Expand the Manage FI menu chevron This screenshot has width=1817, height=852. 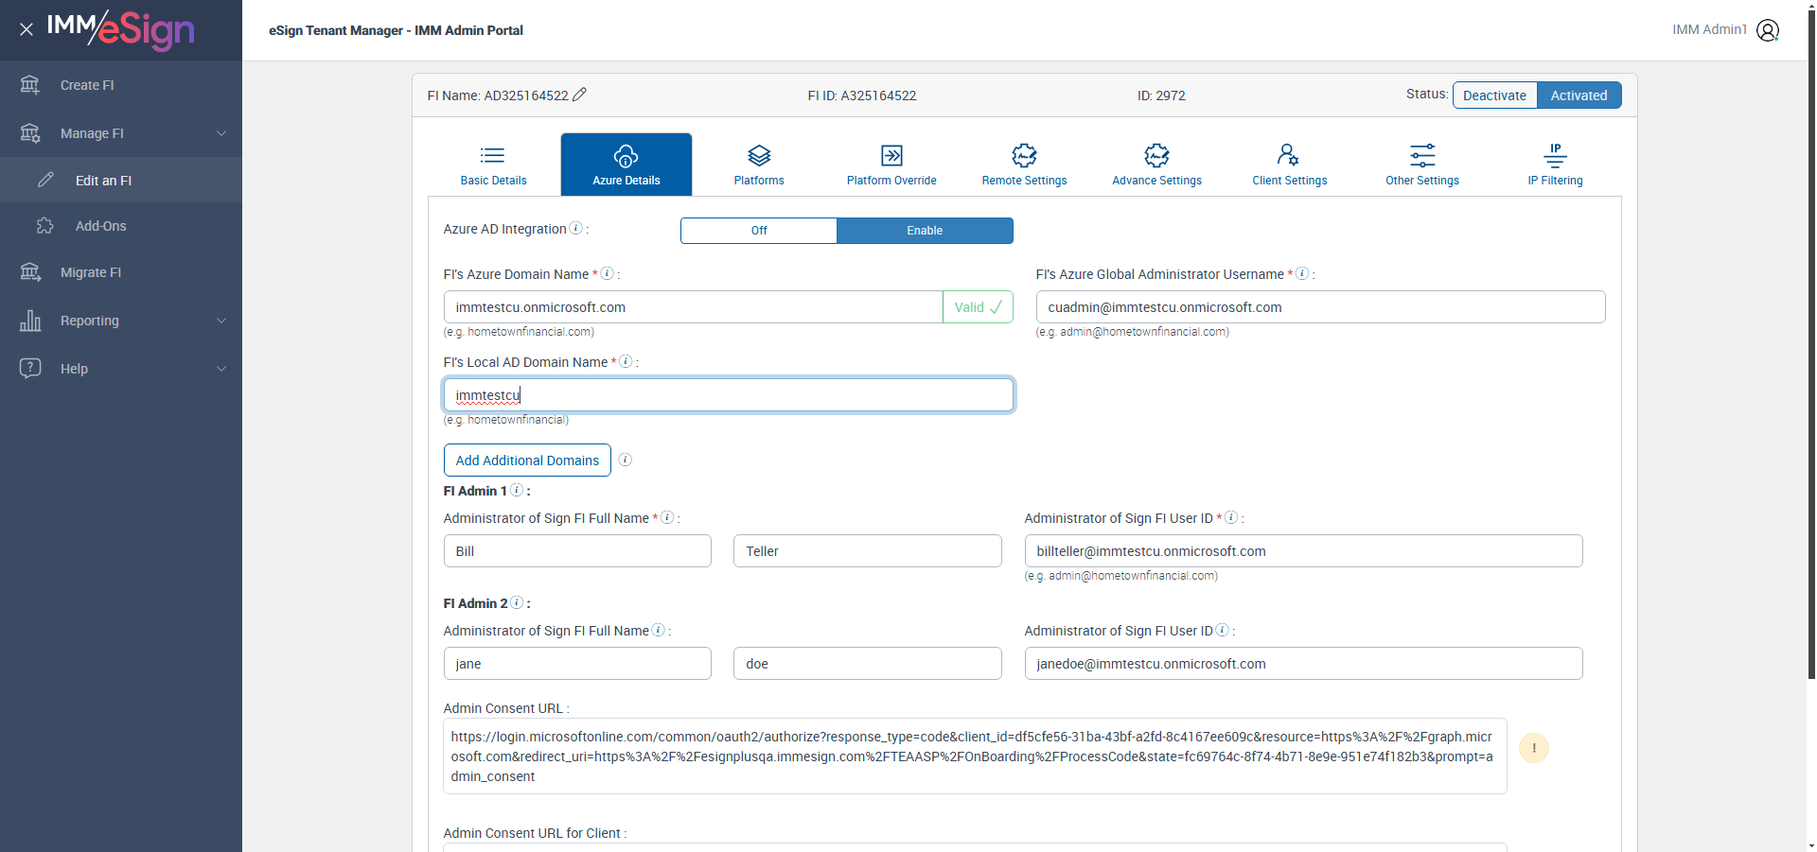[221, 133]
